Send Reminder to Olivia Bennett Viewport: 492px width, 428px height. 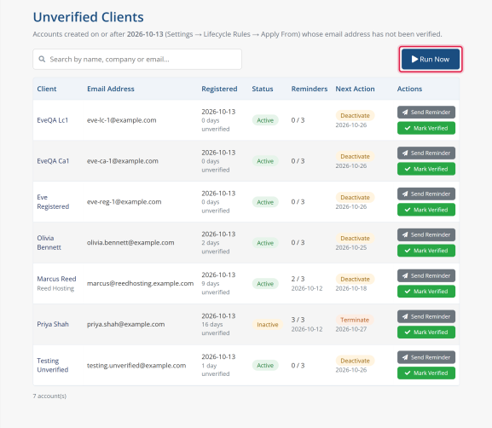click(426, 234)
